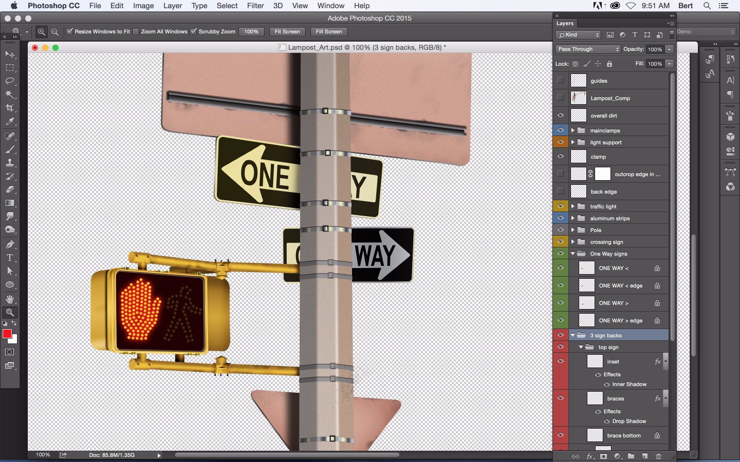Enable Zoom All Windows checkbox
Image resolution: width=740 pixels, height=462 pixels.
click(136, 32)
